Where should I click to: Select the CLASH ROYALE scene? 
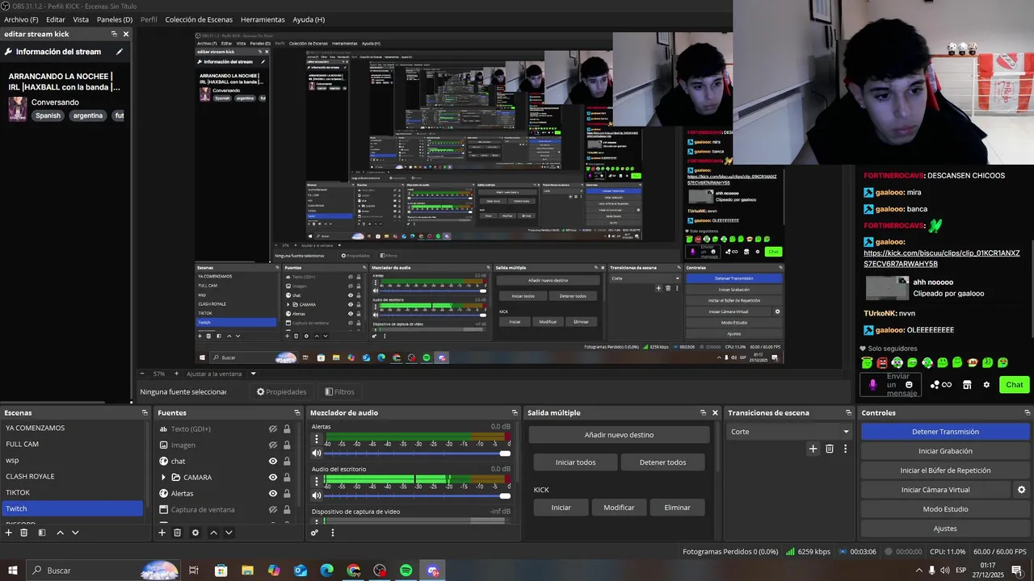tap(72, 476)
